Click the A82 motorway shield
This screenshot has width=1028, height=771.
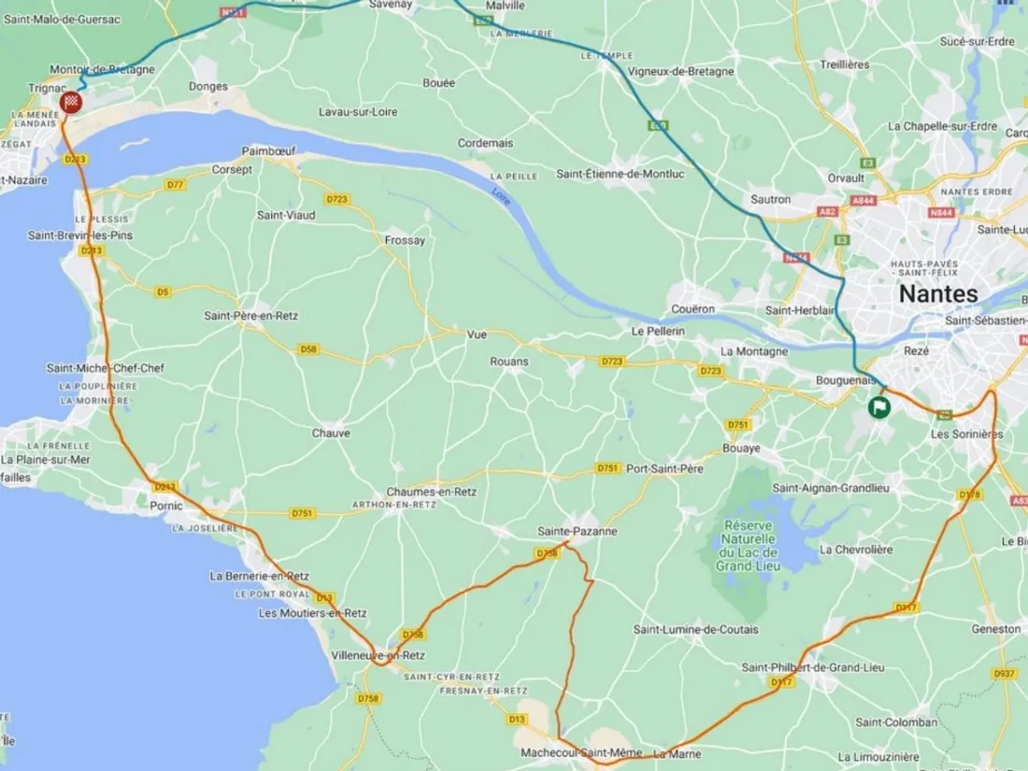[827, 212]
